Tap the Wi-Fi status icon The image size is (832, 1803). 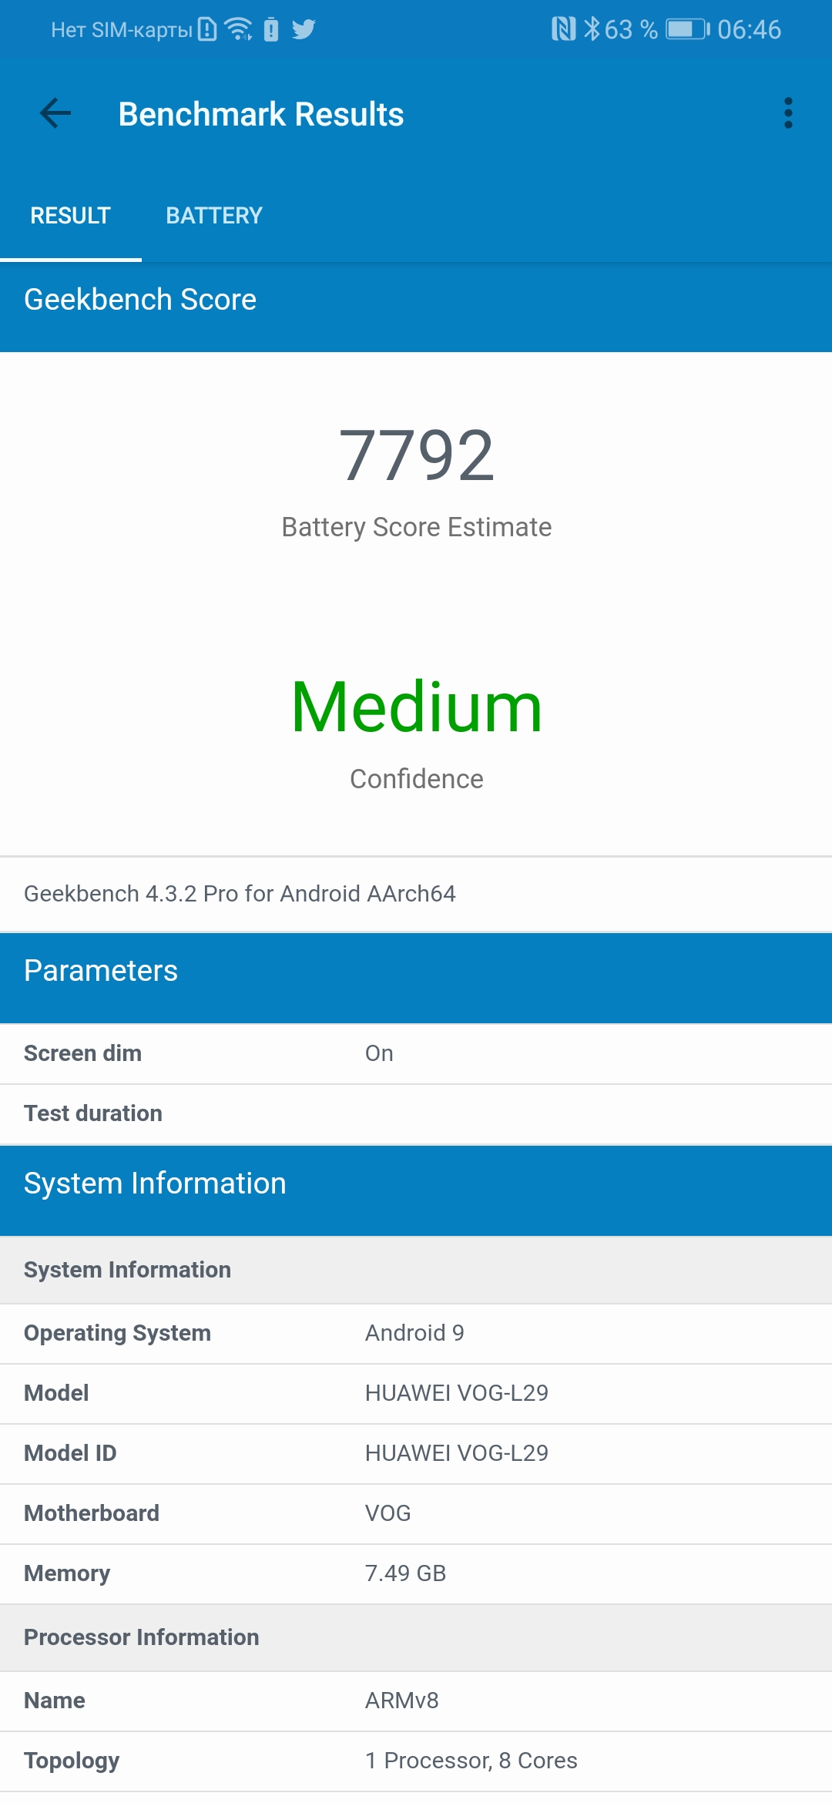pyautogui.click(x=239, y=29)
